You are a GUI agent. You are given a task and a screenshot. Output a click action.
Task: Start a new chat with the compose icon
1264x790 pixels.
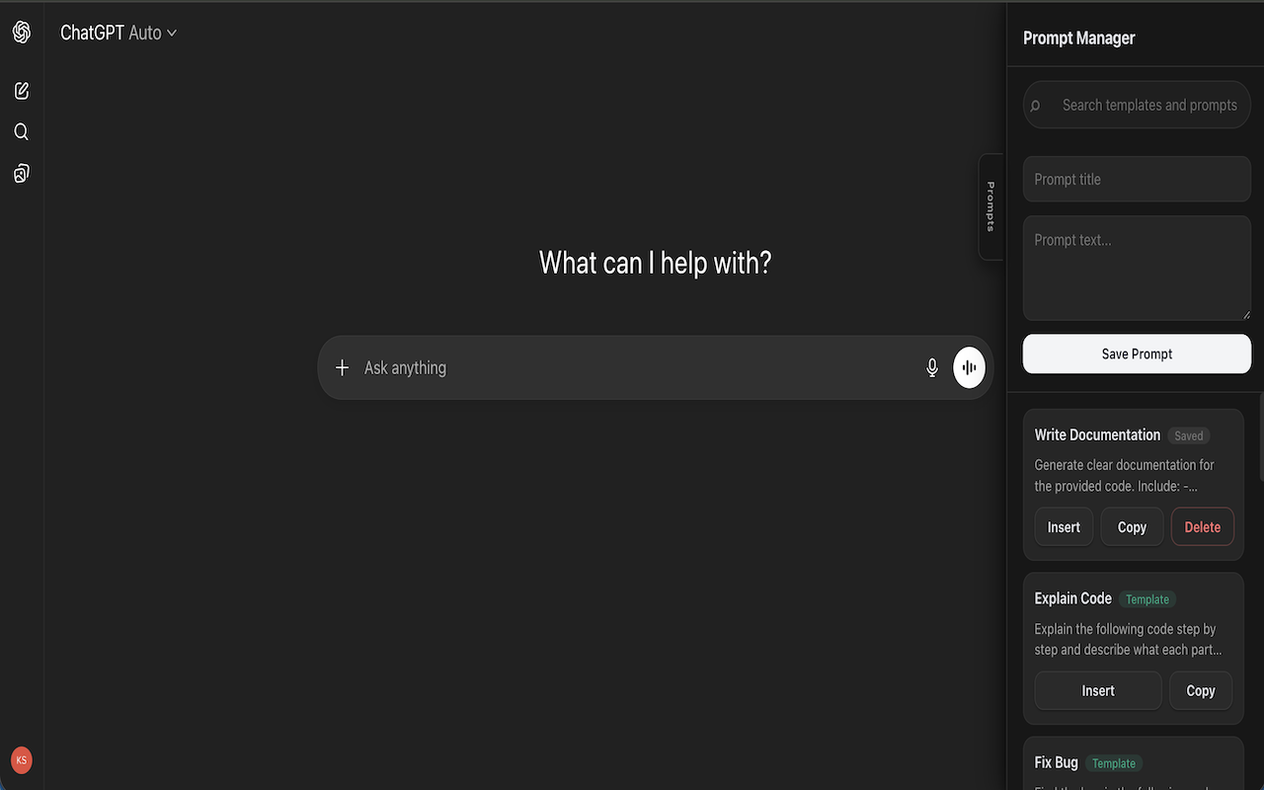pyautogui.click(x=21, y=90)
